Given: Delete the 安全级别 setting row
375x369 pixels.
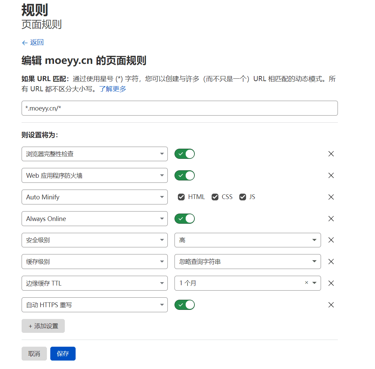Looking at the screenshot, I should 331,240.
